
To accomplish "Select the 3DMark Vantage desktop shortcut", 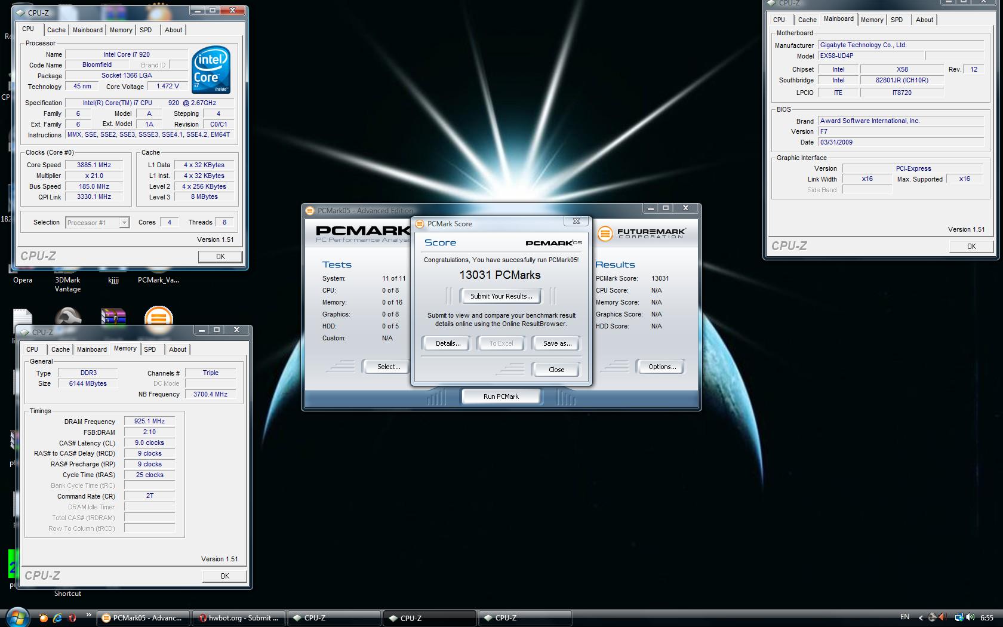I will point(67,284).
